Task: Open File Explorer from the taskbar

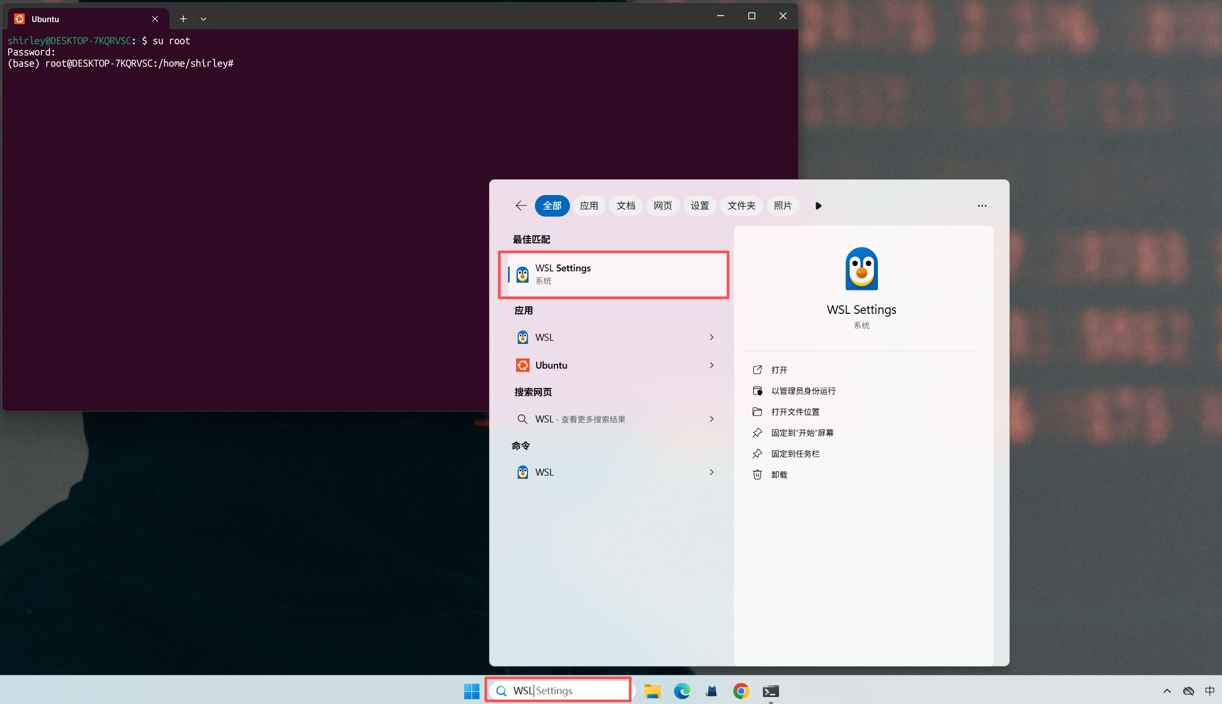Action: (652, 691)
